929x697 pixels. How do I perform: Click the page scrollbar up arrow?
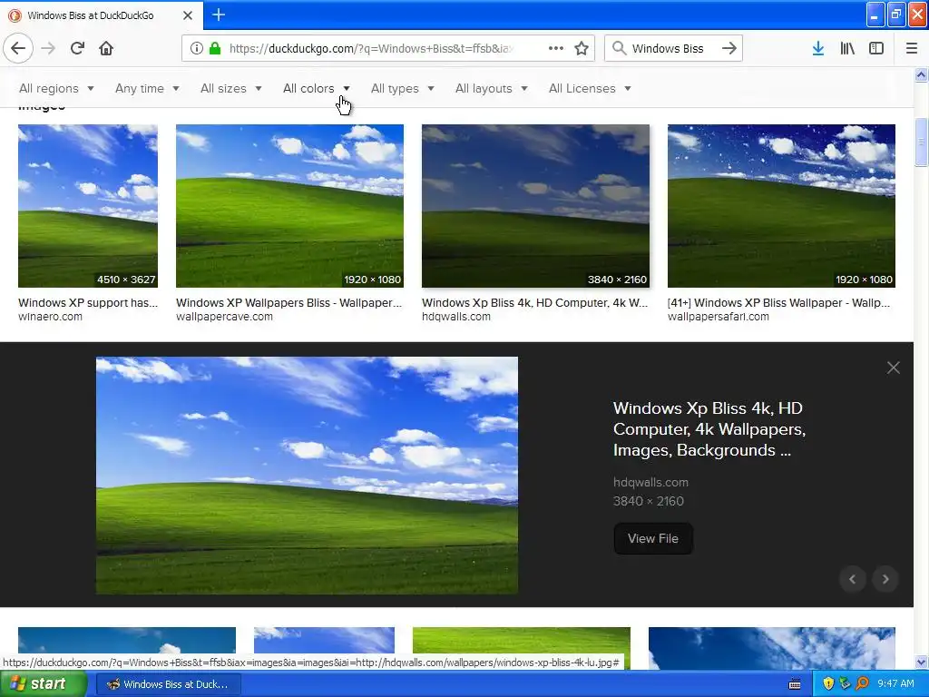921,74
